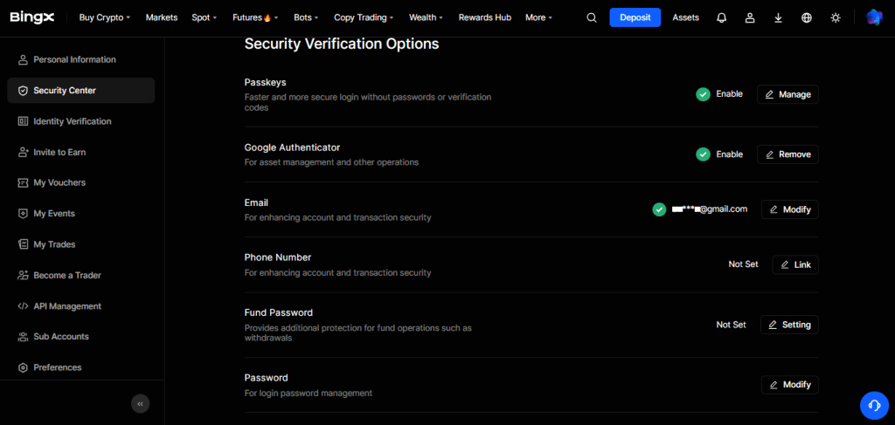Click the masked gmail.com email address
This screenshot has width=895, height=425.
tap(710, 209)
